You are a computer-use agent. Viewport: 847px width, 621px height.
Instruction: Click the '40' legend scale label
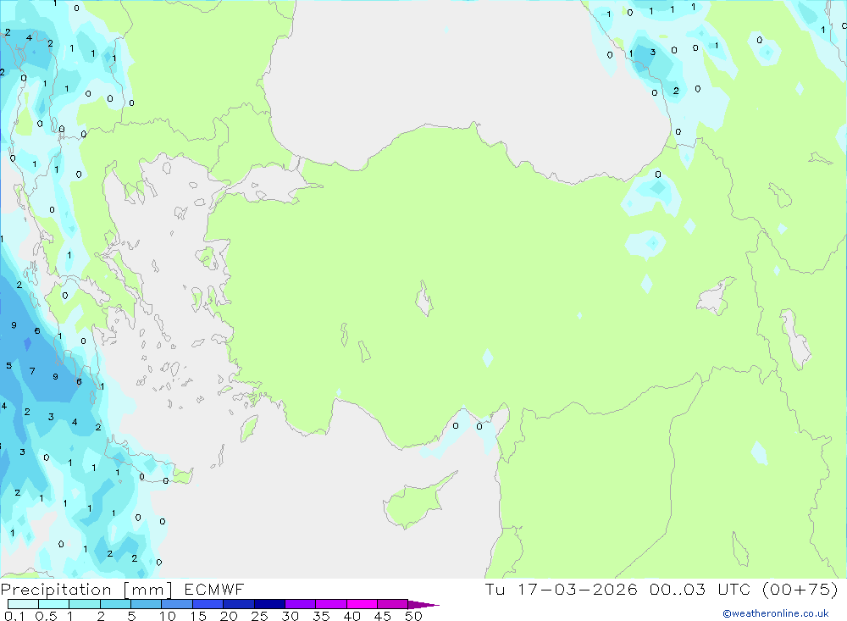(352, 616)
